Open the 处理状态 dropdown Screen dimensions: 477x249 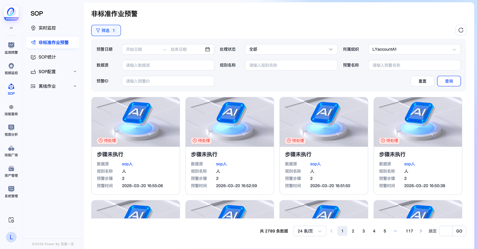[x=291, y=49]
